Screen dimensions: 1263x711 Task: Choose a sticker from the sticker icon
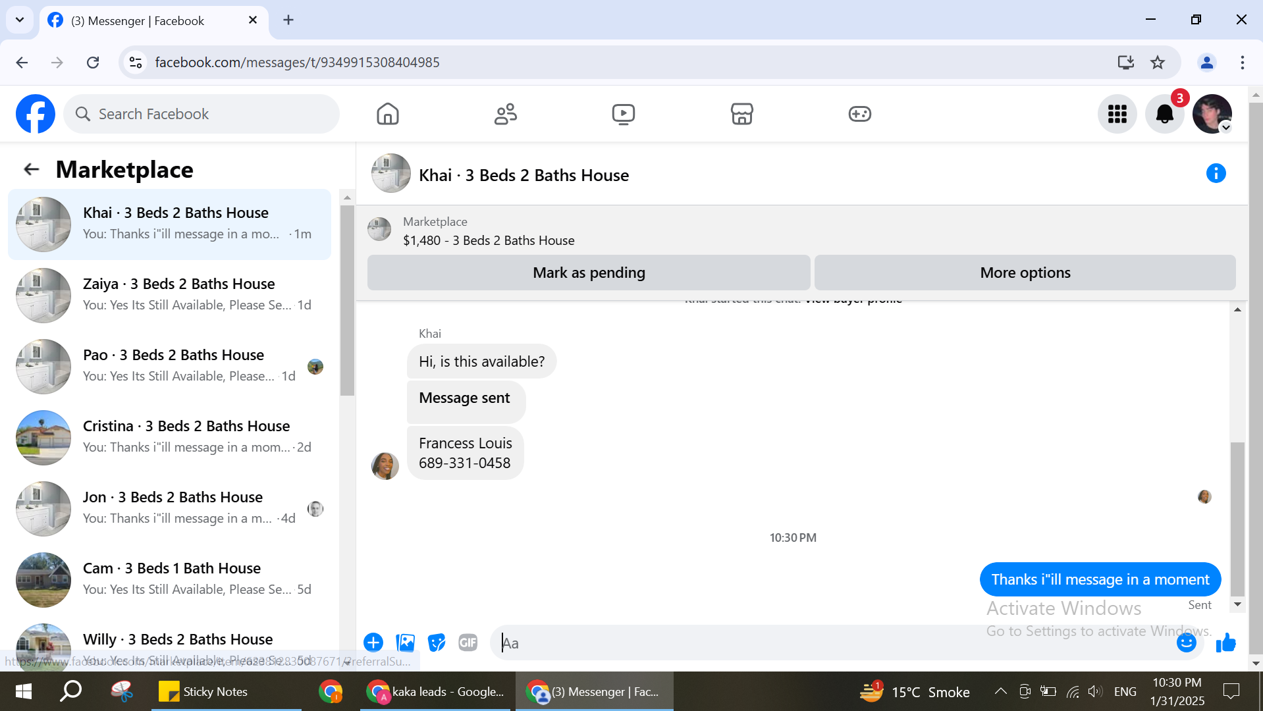[437, 643]
